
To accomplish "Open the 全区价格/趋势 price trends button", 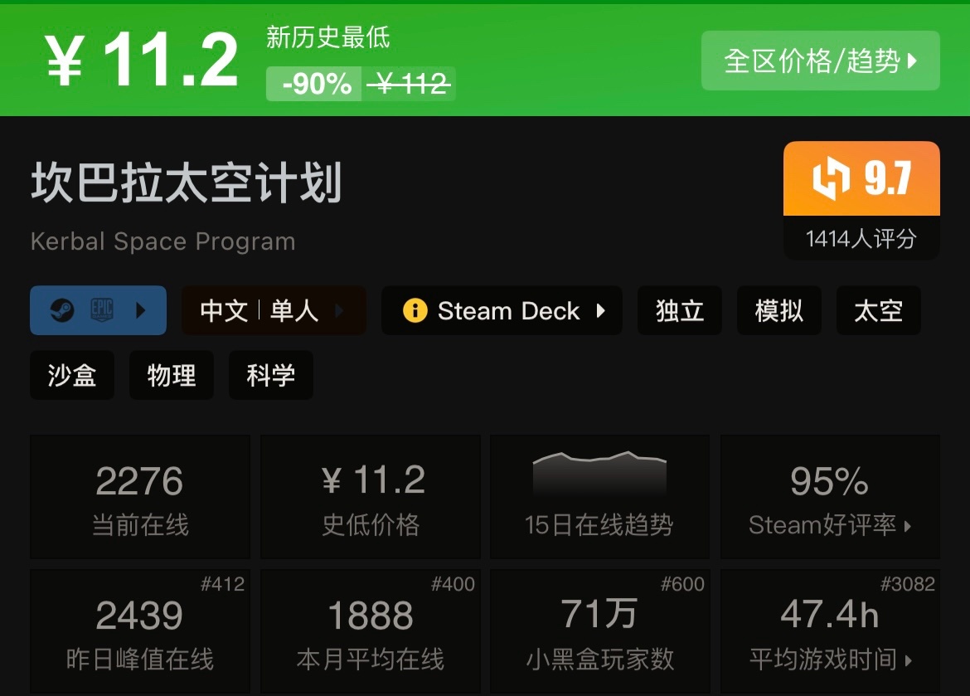I will click(820, 61).
